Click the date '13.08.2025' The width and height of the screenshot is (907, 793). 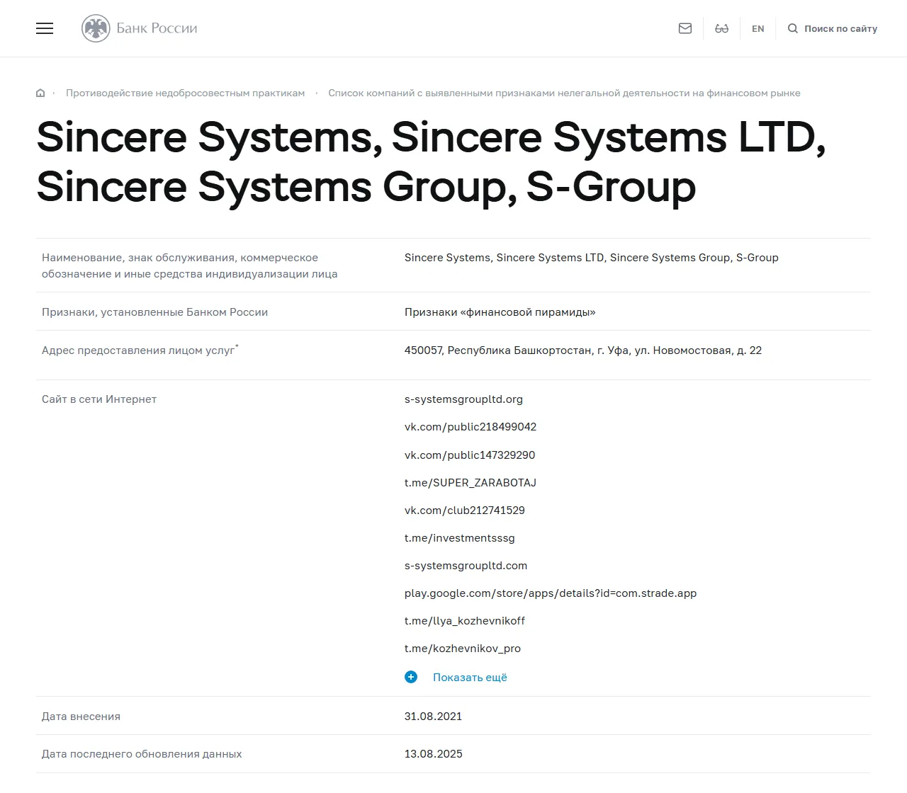434,753
